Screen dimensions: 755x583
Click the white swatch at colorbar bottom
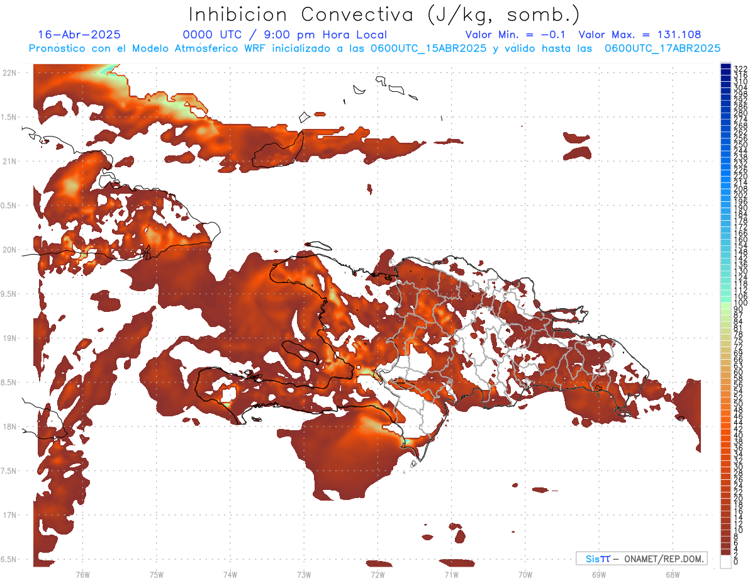[x=725, y=562]
